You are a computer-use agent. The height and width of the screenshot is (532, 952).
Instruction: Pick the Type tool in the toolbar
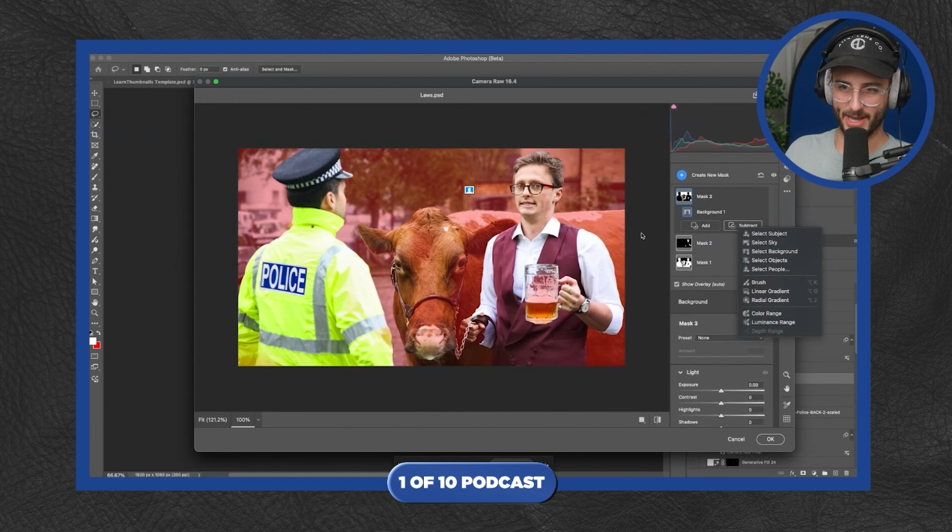tap(94, 270)
